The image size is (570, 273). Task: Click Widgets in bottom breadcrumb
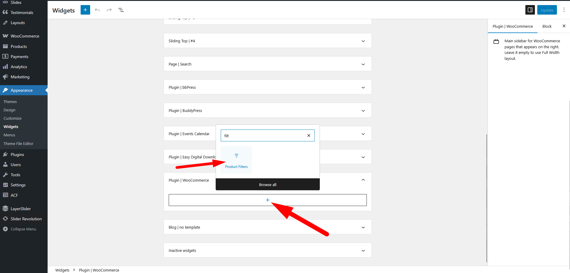coord(62,270)
